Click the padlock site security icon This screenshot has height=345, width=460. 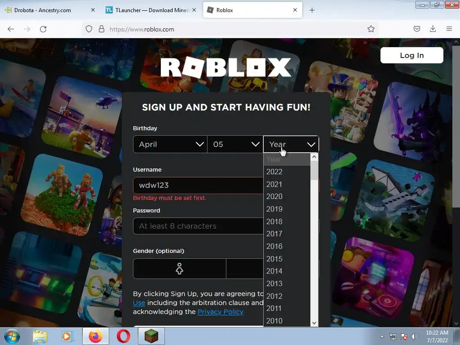(x=102, y=29)
